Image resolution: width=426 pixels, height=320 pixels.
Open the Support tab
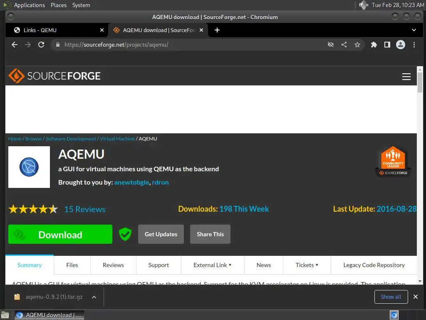tap(159, 265)
